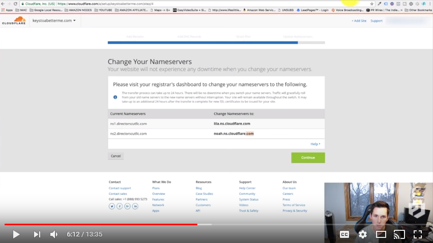Open the Community footer link
Viewport: 433px width, 243px height.
point(247,194)
